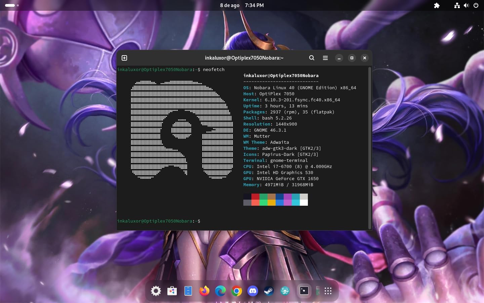Image resolution: width=484 pixels, height=303 pixels.
Task: Click the Kernel line '6.10.3-201.fsync.fc40.x86_64'
Action: pyautogui.click(x=292, y=100)
